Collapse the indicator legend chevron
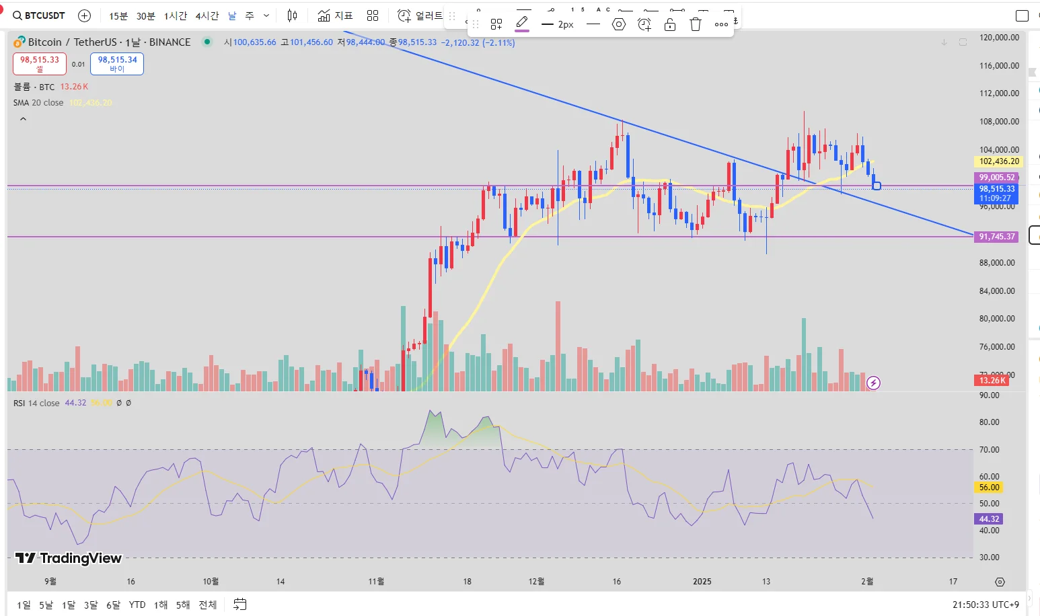Viewport: 1040px width, 616px height. pyautogui.click(x=23, y=119)
